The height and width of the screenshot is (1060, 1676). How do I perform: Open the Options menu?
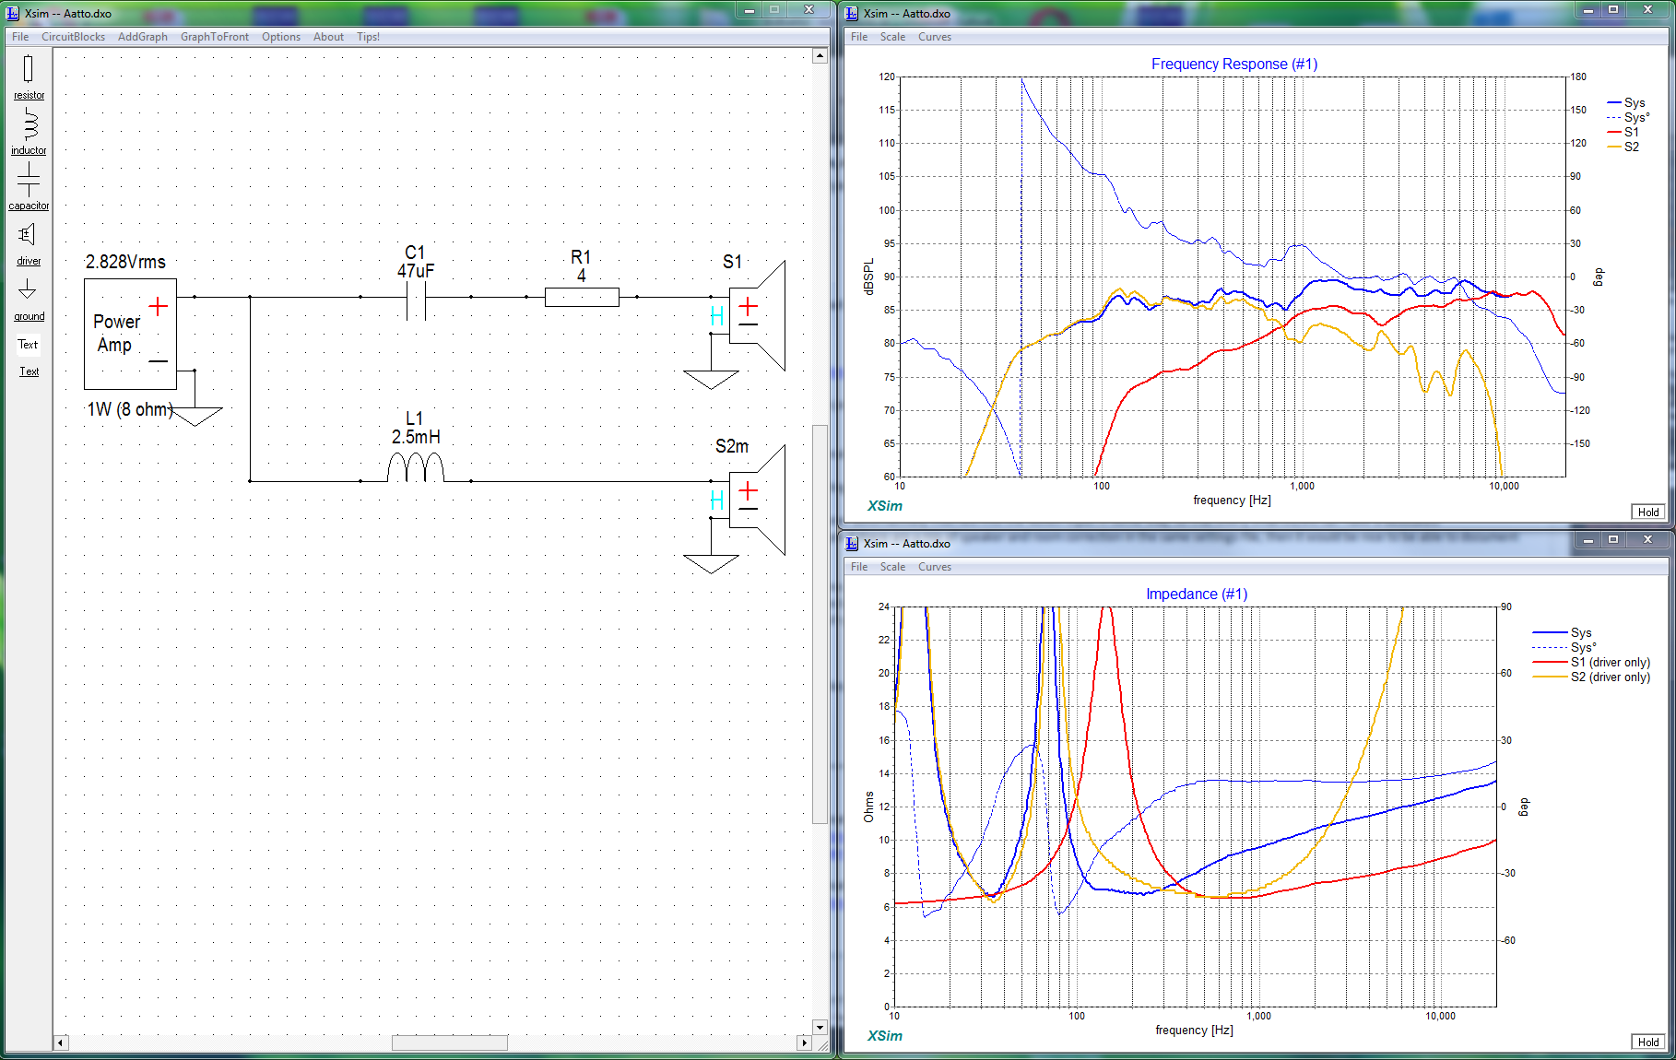click(281, 37)
